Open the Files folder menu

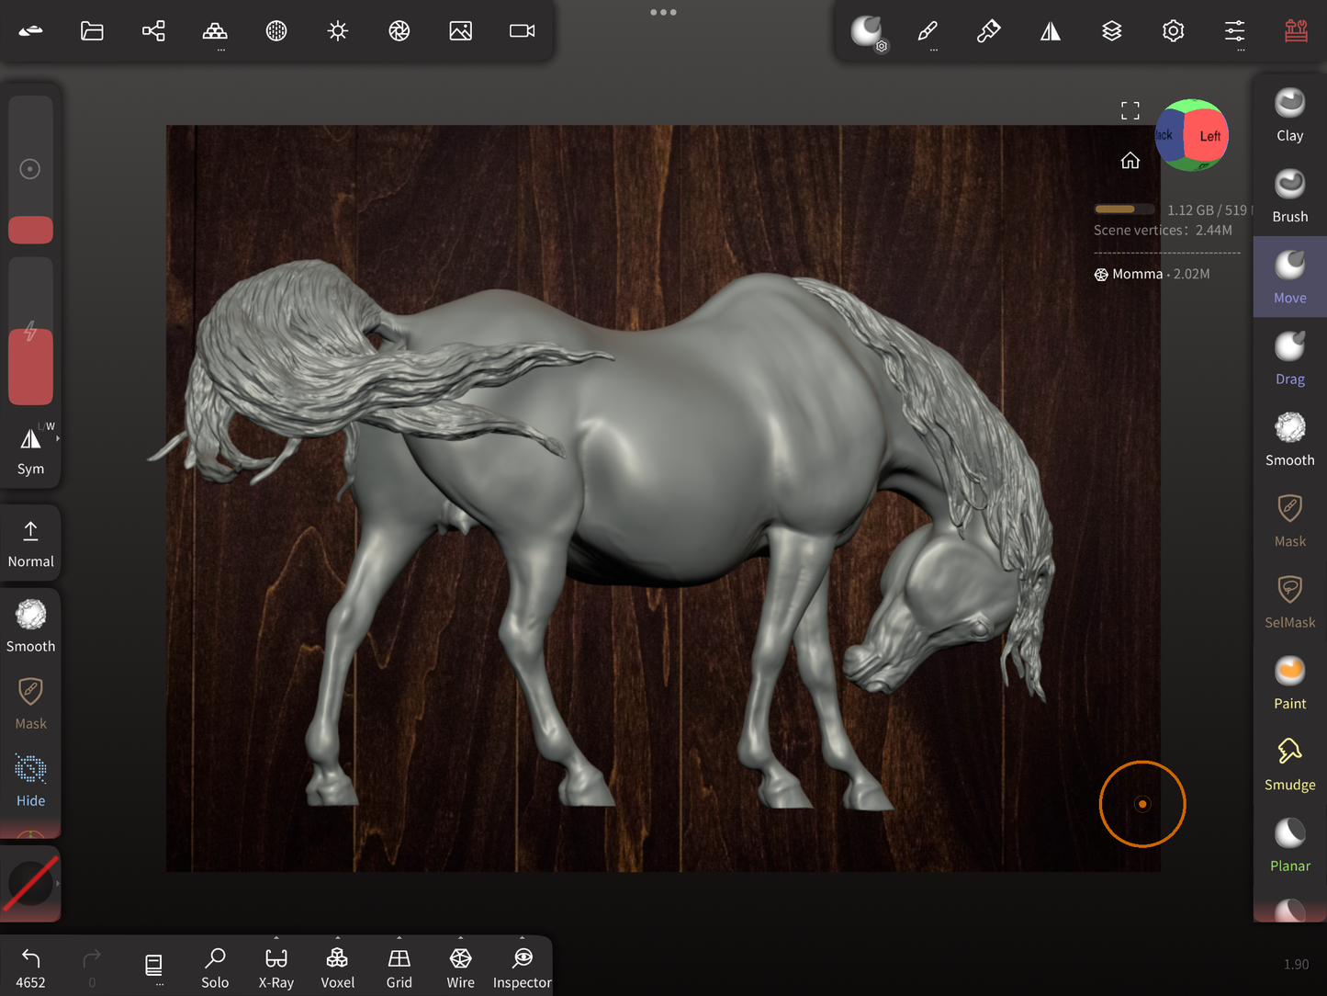(x=92, y=31)
